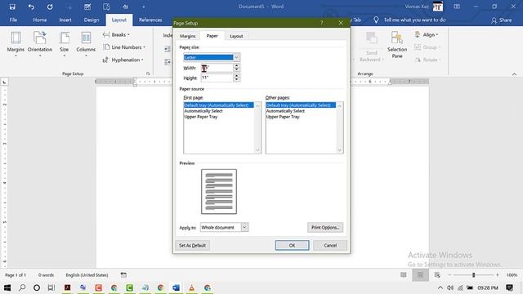Select Upper Paper Tray under First page
Image resolution: width=523 pixels, height=294 pixels.
pyautogui.click(x=201, y=117)
